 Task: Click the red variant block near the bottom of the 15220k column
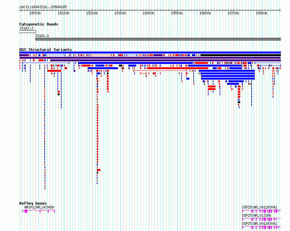(x=99, y=170)
